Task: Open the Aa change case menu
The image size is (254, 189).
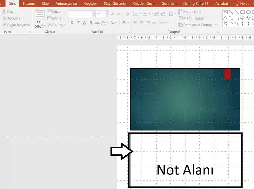Action: [x=114, y=23]
